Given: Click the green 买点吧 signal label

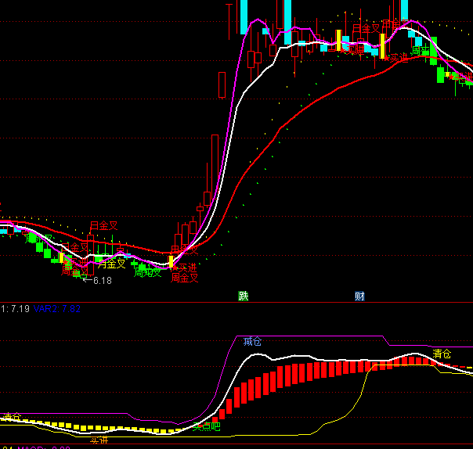Looking at the screenshot, I should tap(208, 426).
